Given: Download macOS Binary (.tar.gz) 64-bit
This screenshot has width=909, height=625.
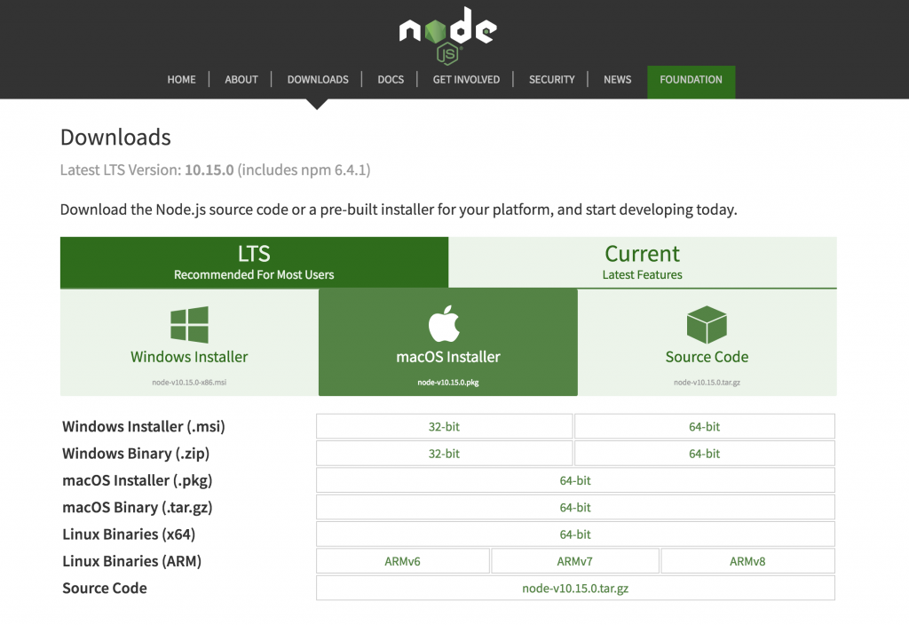Looking at the screenshot, I should [x=575, y=507].
